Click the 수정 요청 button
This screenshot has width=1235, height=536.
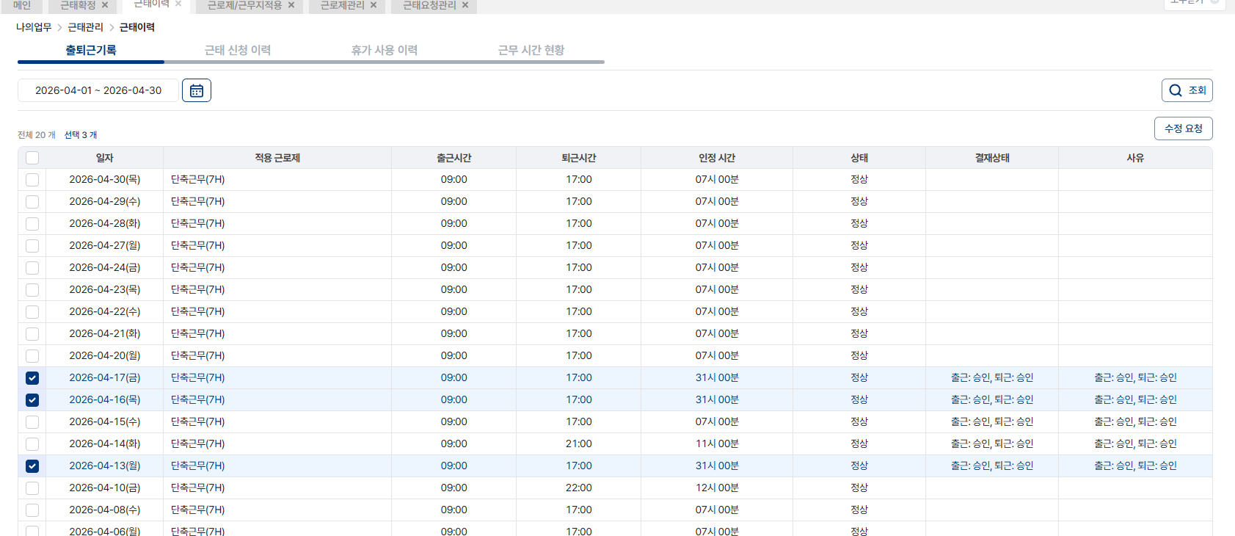1184,128
